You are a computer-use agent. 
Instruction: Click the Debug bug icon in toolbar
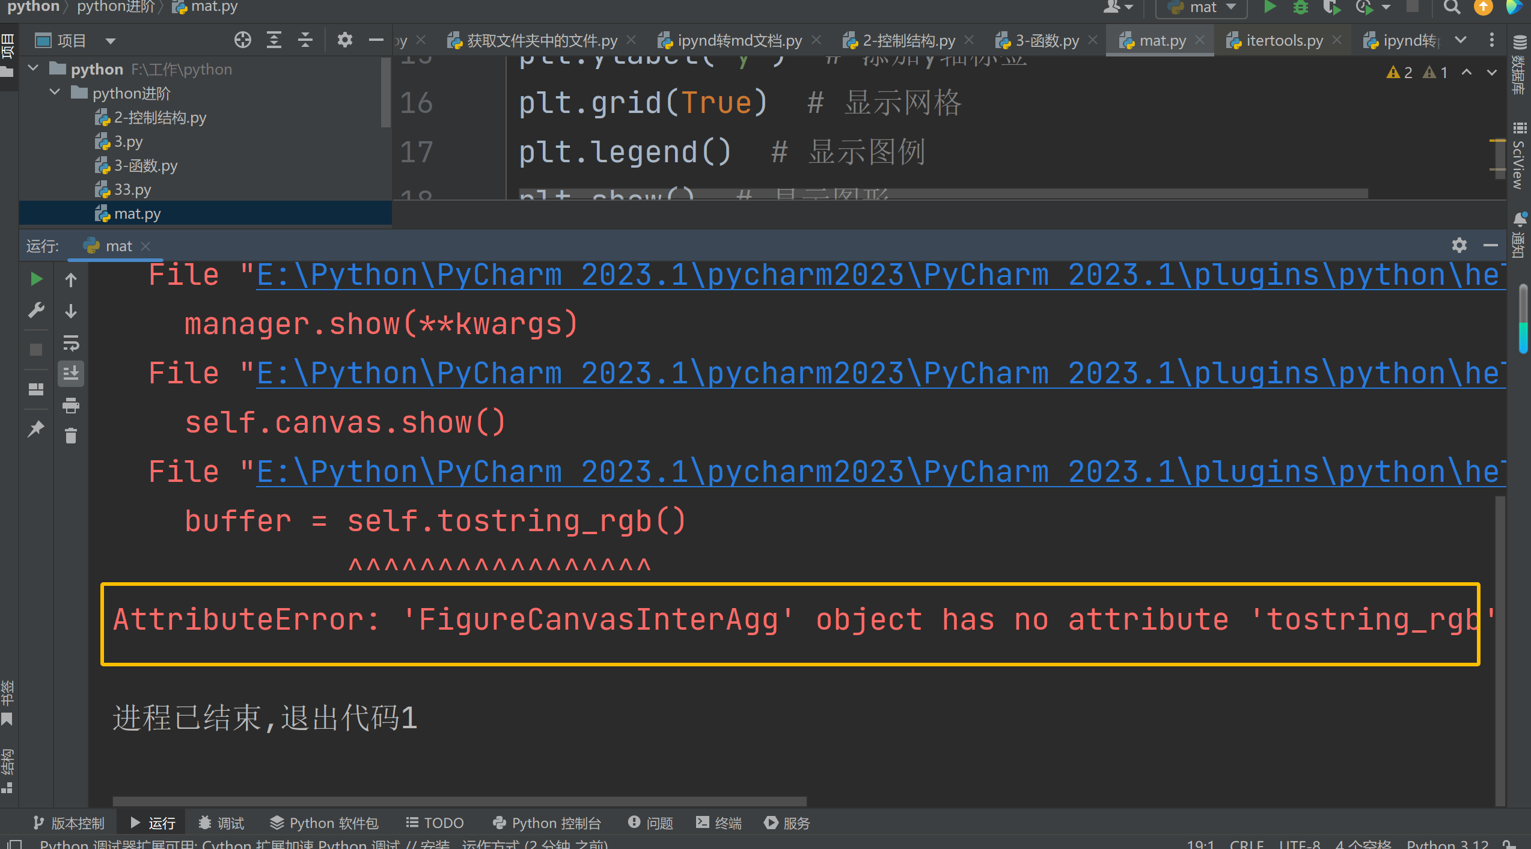pyautogui.click(x=1300, y=8)
